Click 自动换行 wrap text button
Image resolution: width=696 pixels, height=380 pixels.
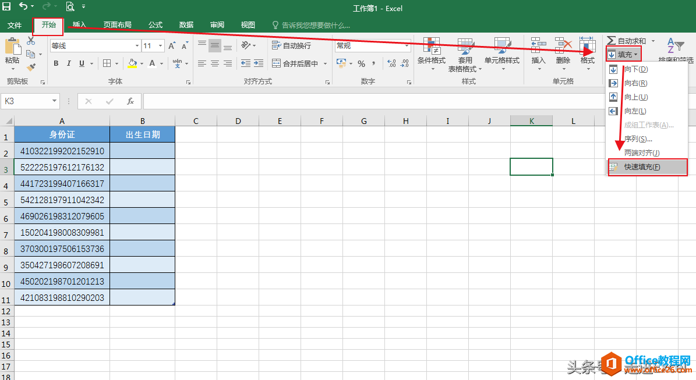tap(291, 45)
